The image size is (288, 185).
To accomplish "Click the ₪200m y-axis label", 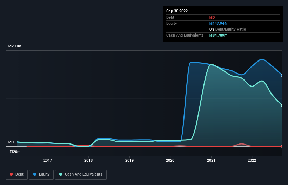I will click(x=15, y=46).
